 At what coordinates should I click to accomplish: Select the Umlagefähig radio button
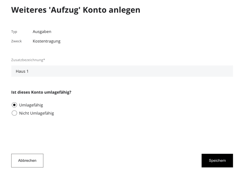click(14, 105)
